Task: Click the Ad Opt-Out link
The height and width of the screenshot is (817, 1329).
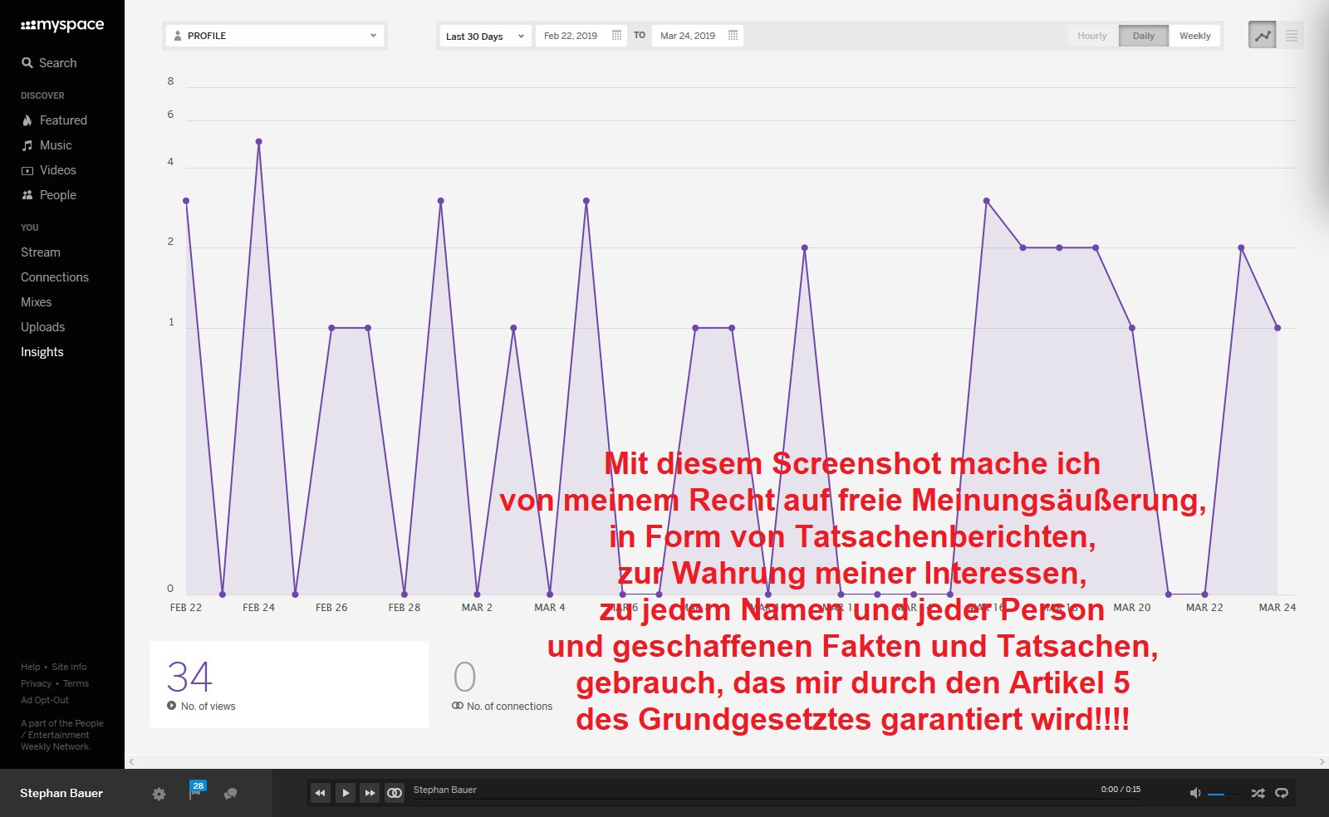Action: click(45, 700)
